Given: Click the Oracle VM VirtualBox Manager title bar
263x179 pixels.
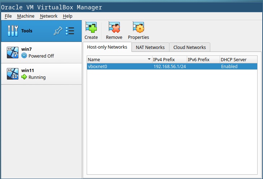Looking at the screenshot, I should [131, 7].
